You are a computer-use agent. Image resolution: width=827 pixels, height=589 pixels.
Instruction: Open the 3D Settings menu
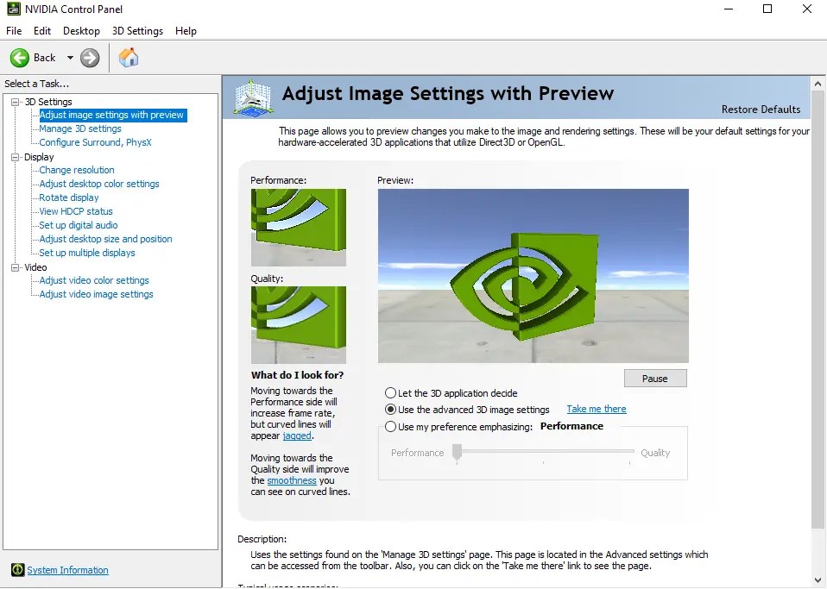[137, 30]
